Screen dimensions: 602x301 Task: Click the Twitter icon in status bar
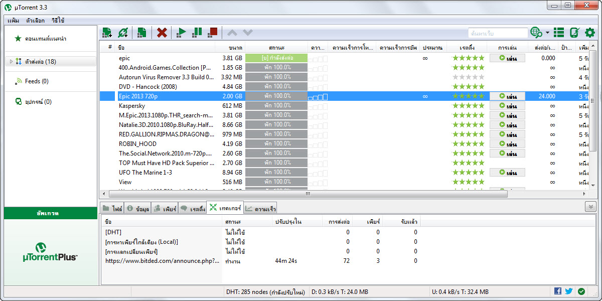(x=569, y=291)
